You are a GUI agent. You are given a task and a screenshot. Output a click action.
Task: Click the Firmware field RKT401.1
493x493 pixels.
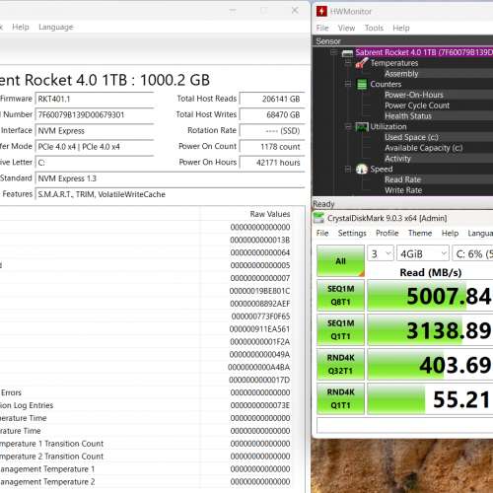95,99
